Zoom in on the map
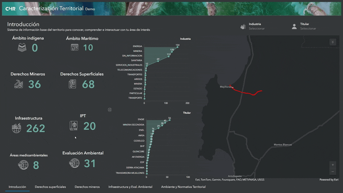The width and height of the screenshot is (343, 193). [x=333, y=165]
